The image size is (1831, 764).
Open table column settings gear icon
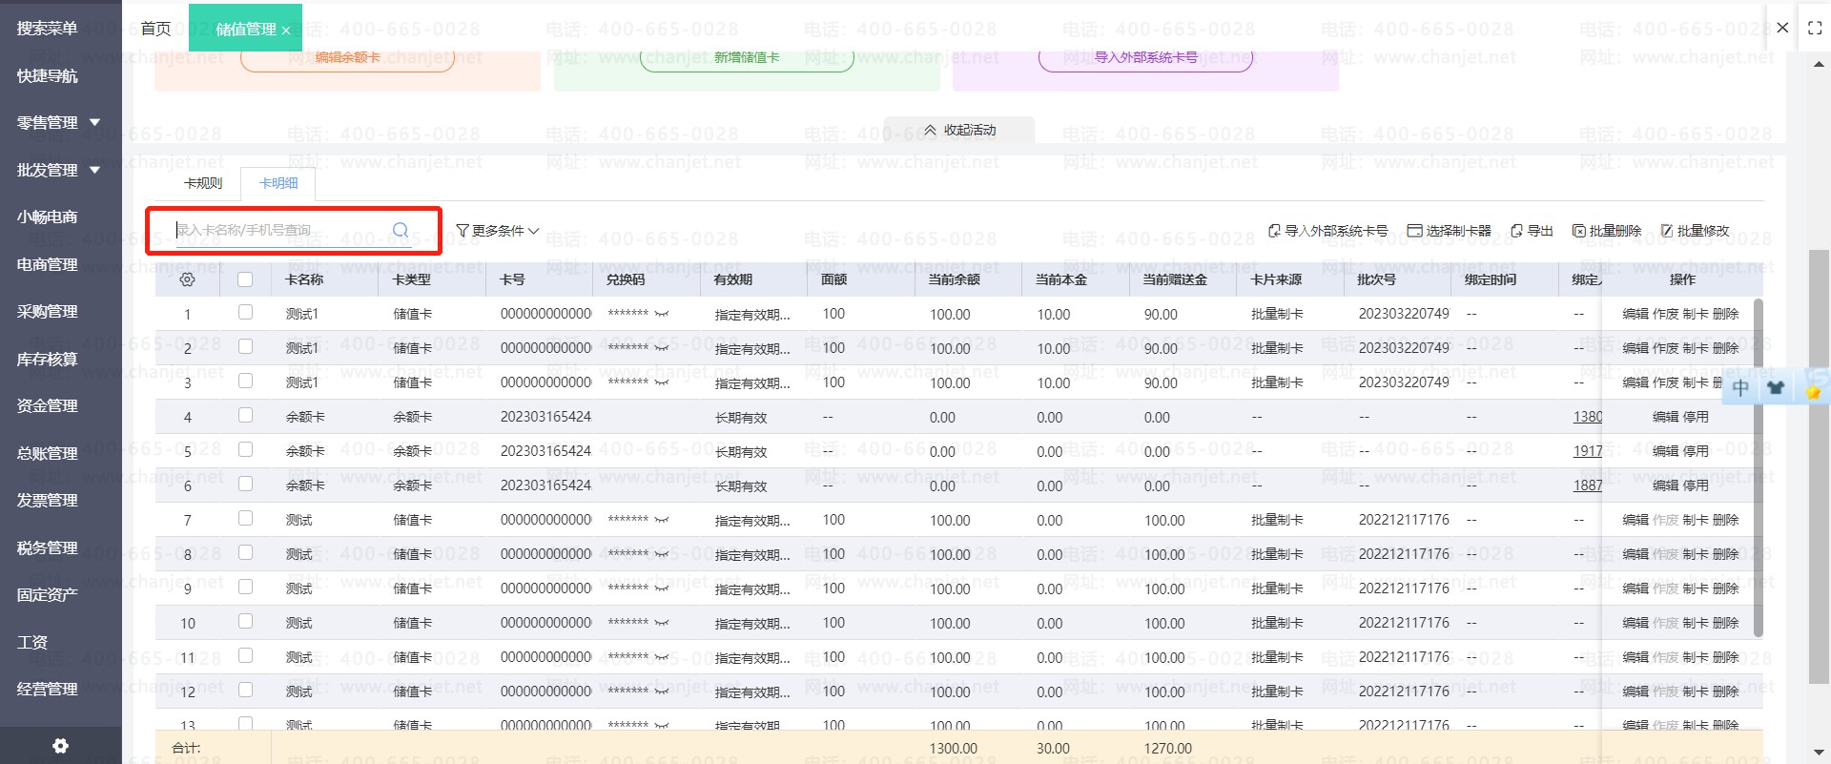187,279
